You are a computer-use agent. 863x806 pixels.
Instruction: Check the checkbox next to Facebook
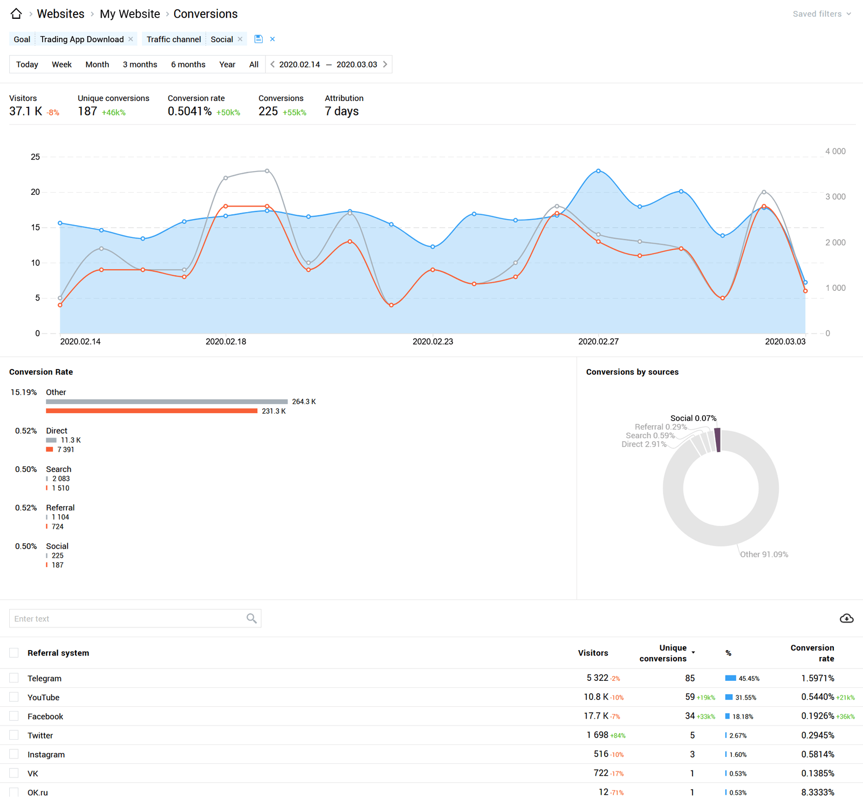(13, 716)
